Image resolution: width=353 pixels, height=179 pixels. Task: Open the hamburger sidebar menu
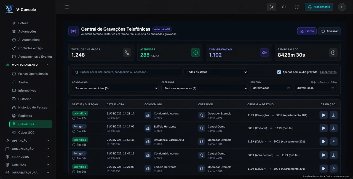tap(67, 7)
